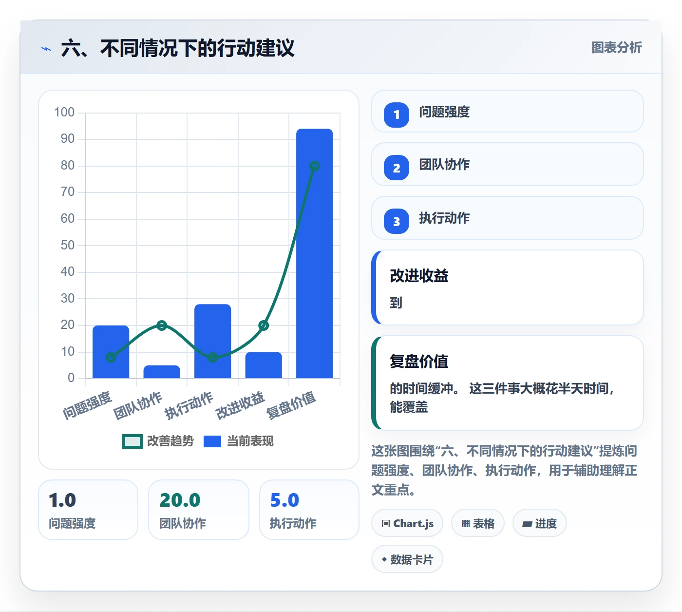The image size is (682, 612).
Task: Click the 20.0 团队协作 stat card
Action: pos(199,510)
